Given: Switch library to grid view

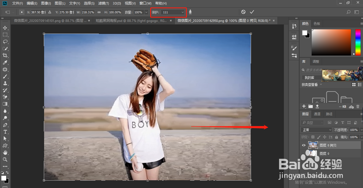Looking at the screenshot, I should [354, 85].
